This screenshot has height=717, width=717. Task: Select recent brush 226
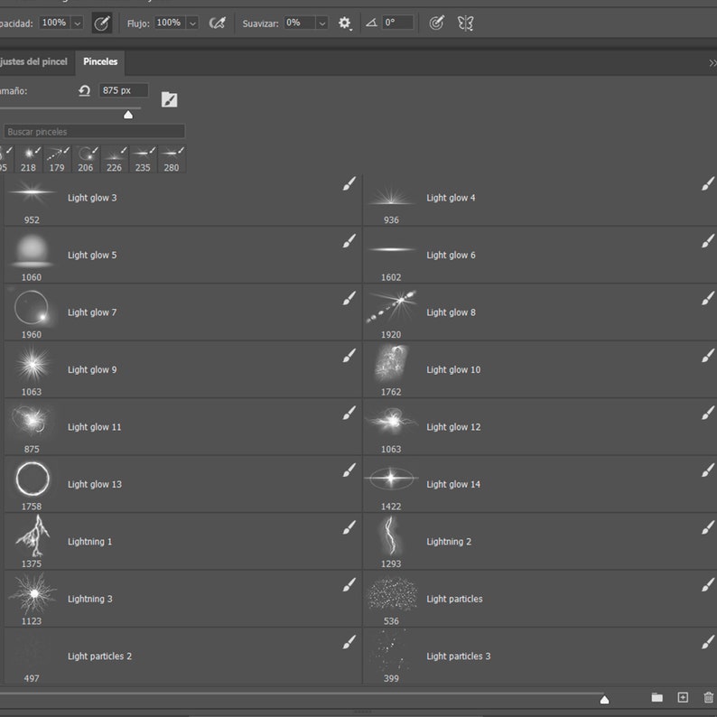pyautogui.click(x=114, y=159)
